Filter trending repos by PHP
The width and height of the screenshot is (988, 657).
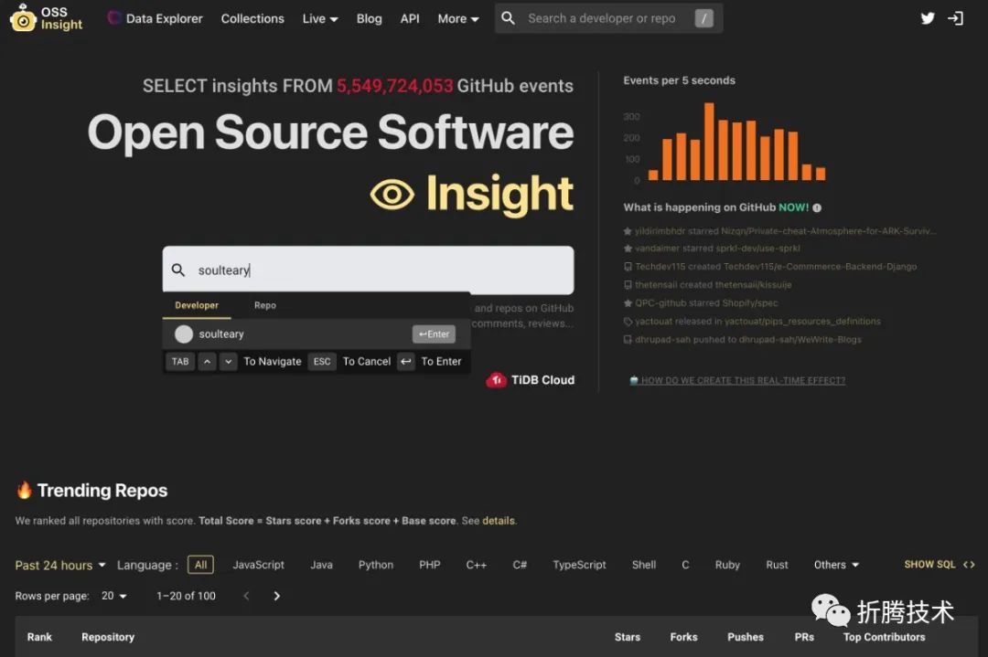[x=430, y=565]
